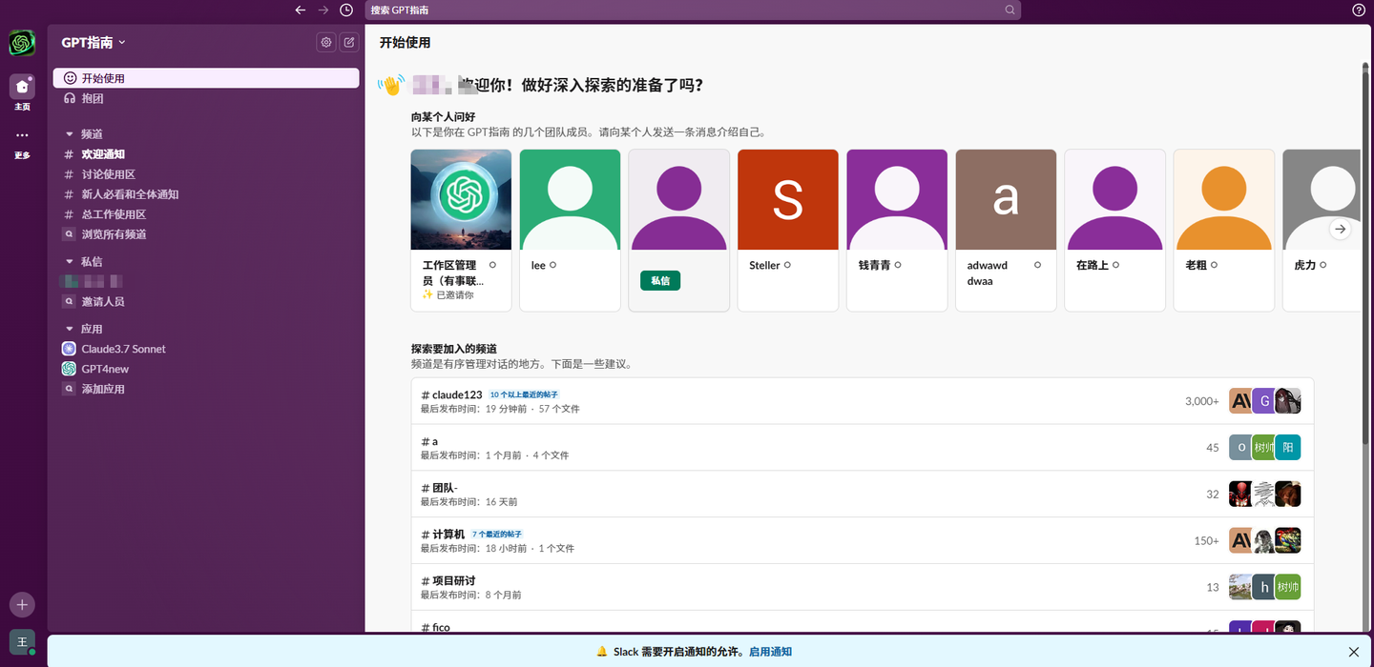Screen dimensions: 1374x667
Task: Open lee's profile thumbnail
Action: pyautogui.click(x=570, y=199)
